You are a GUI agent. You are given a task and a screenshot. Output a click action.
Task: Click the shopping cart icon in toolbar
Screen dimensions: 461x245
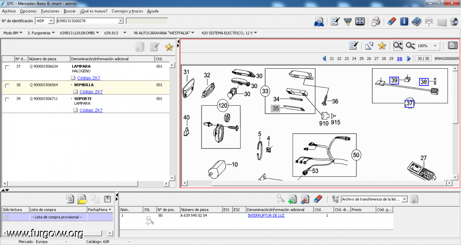coord(348,21)
